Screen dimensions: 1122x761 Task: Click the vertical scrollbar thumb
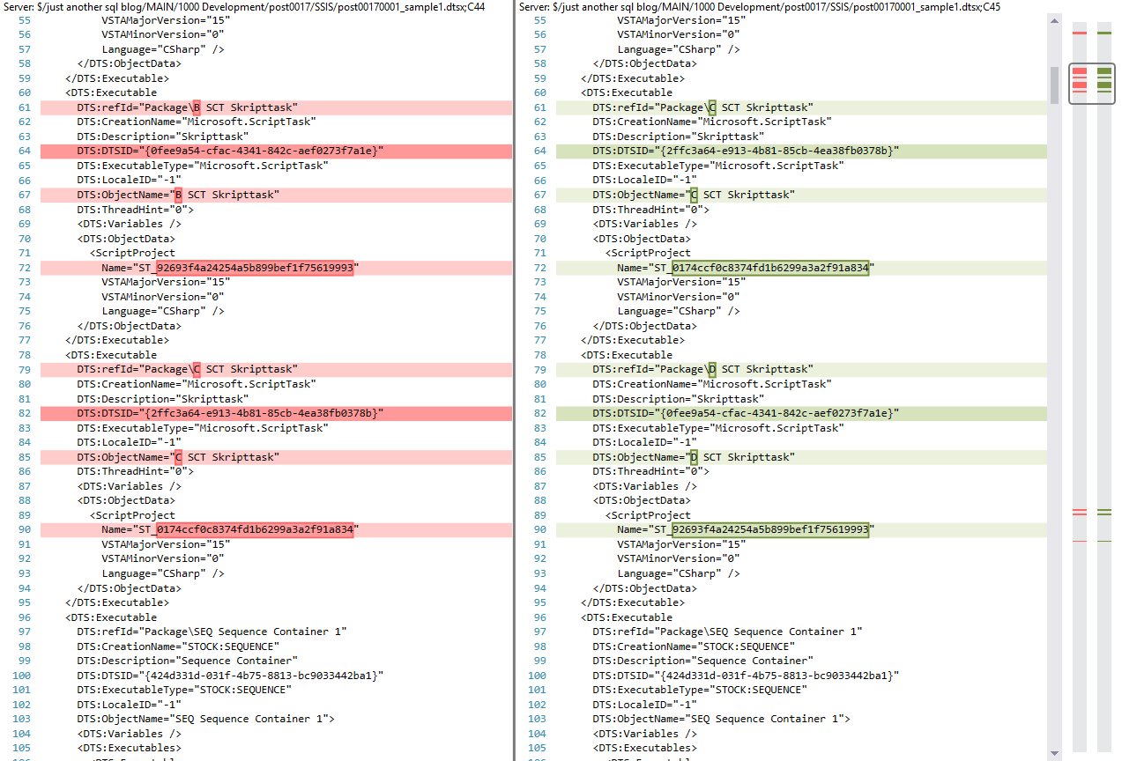[1054, 85]
